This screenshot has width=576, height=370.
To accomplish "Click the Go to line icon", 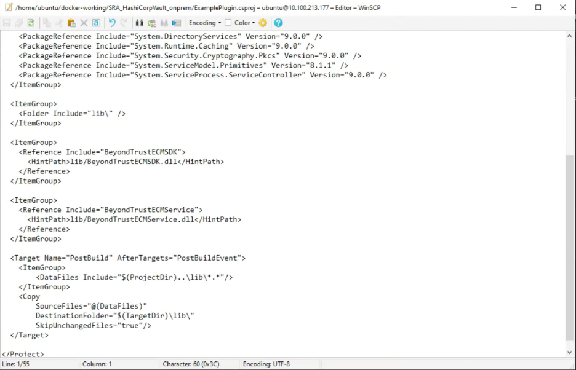I will pyautogui.click(x=177, y=23).
